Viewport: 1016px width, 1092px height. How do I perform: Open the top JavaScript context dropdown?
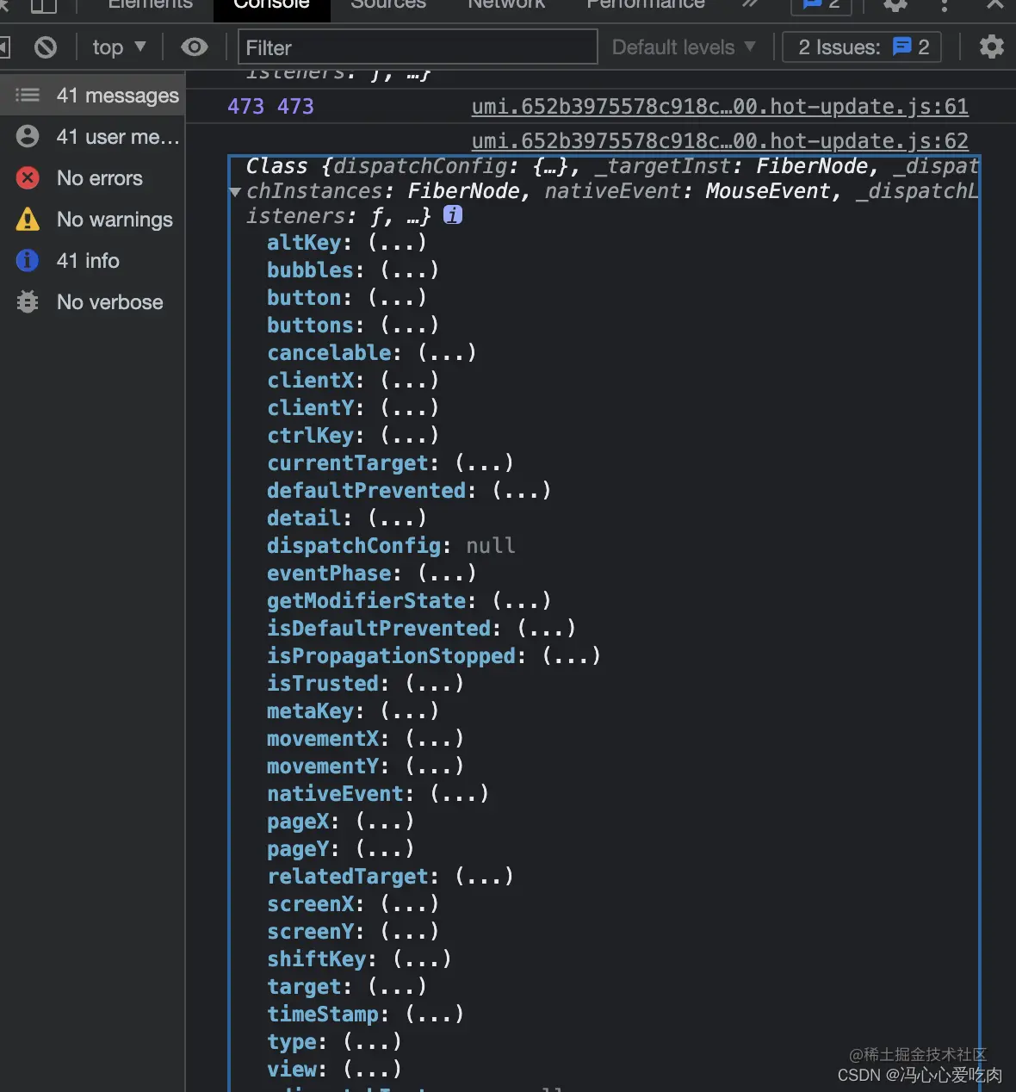[119, 47]
